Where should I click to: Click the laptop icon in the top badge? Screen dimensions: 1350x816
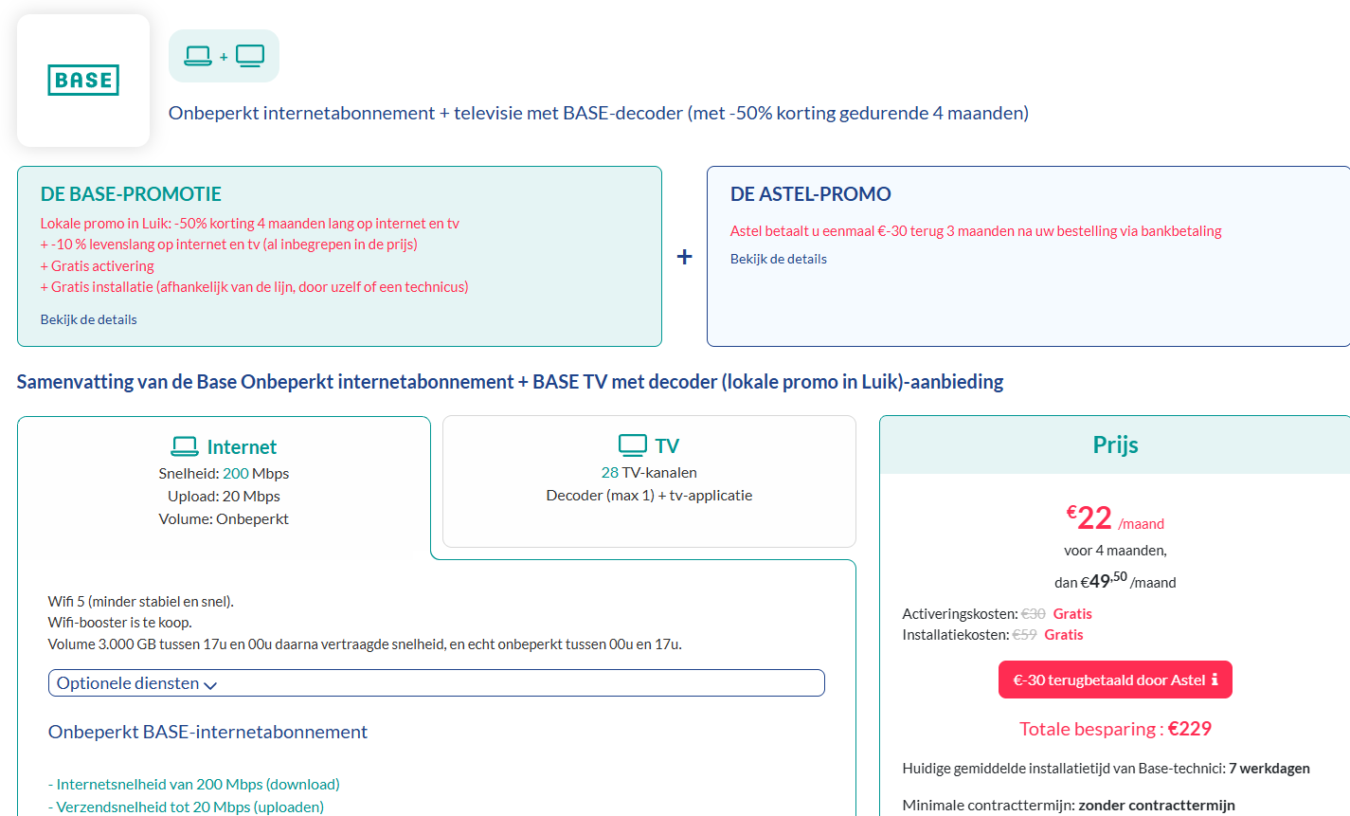pos(198,56)
